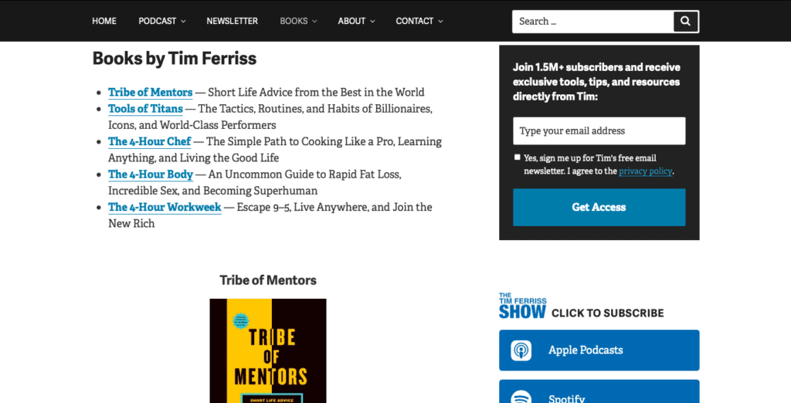Open the Tribe of Mentors link
This screenshot has height=403, width=791.
151,93
